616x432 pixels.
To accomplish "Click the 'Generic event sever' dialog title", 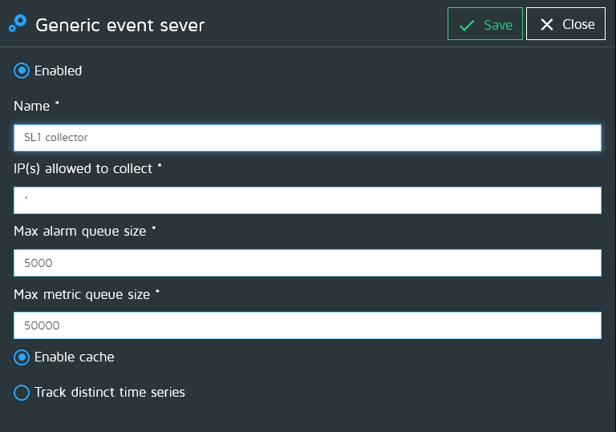I will [120, 25].
